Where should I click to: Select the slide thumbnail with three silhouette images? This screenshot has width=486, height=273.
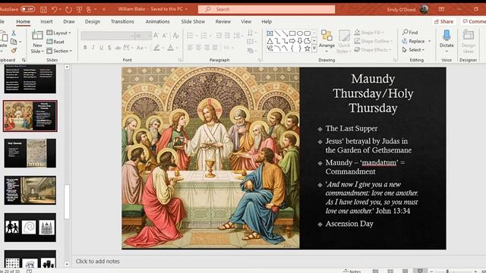pyautogui.click(x=30, y=227)
